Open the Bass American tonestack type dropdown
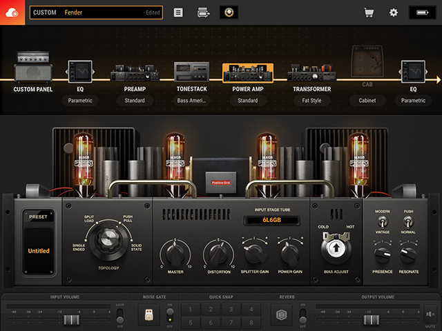The image size is (442, 331). click(x=191, y=101)
